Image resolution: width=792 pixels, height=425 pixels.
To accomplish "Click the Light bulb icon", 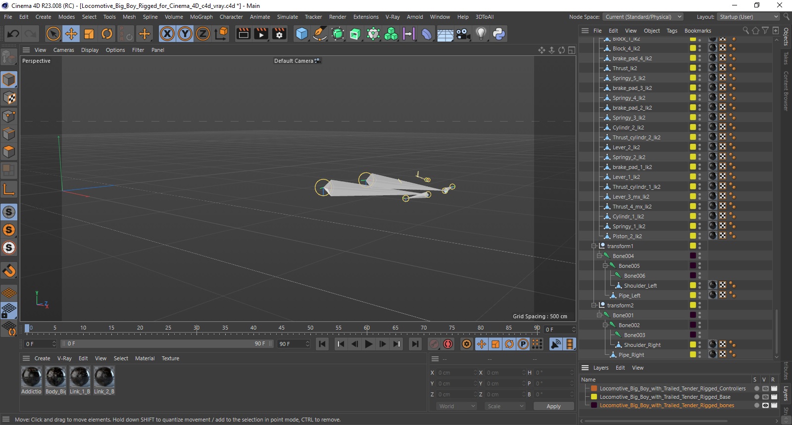I will tap(481, 34).
